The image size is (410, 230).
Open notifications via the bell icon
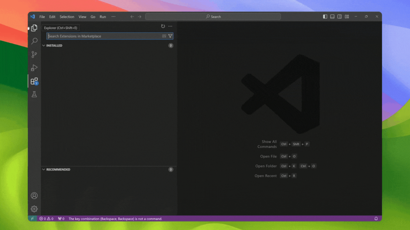[x=375, y=218]
